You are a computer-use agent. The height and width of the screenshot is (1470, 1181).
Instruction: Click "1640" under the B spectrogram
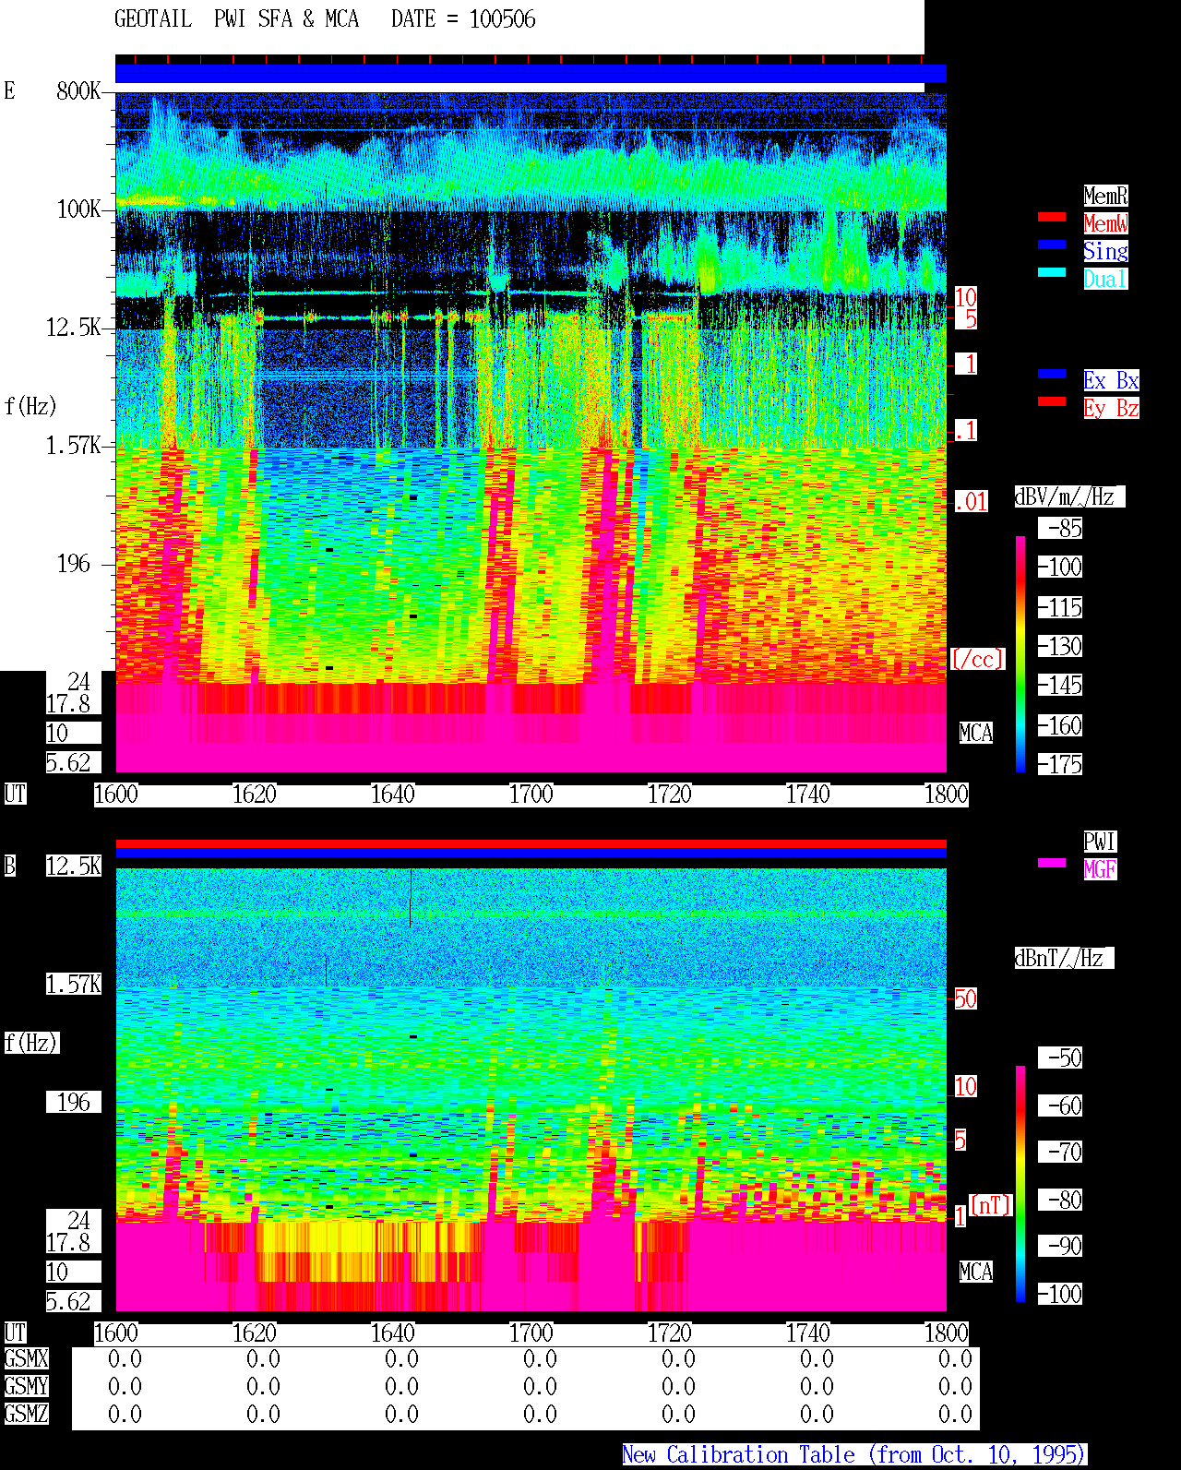pyautogui.click(x=393, y=1333)
